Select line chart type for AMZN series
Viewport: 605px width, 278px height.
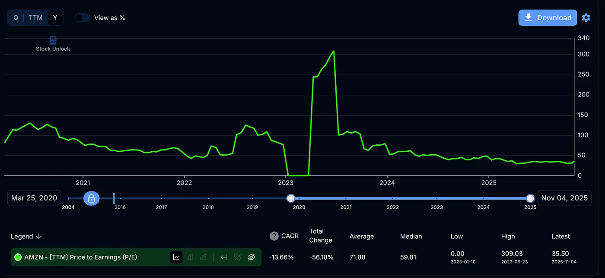coord(176,257)
